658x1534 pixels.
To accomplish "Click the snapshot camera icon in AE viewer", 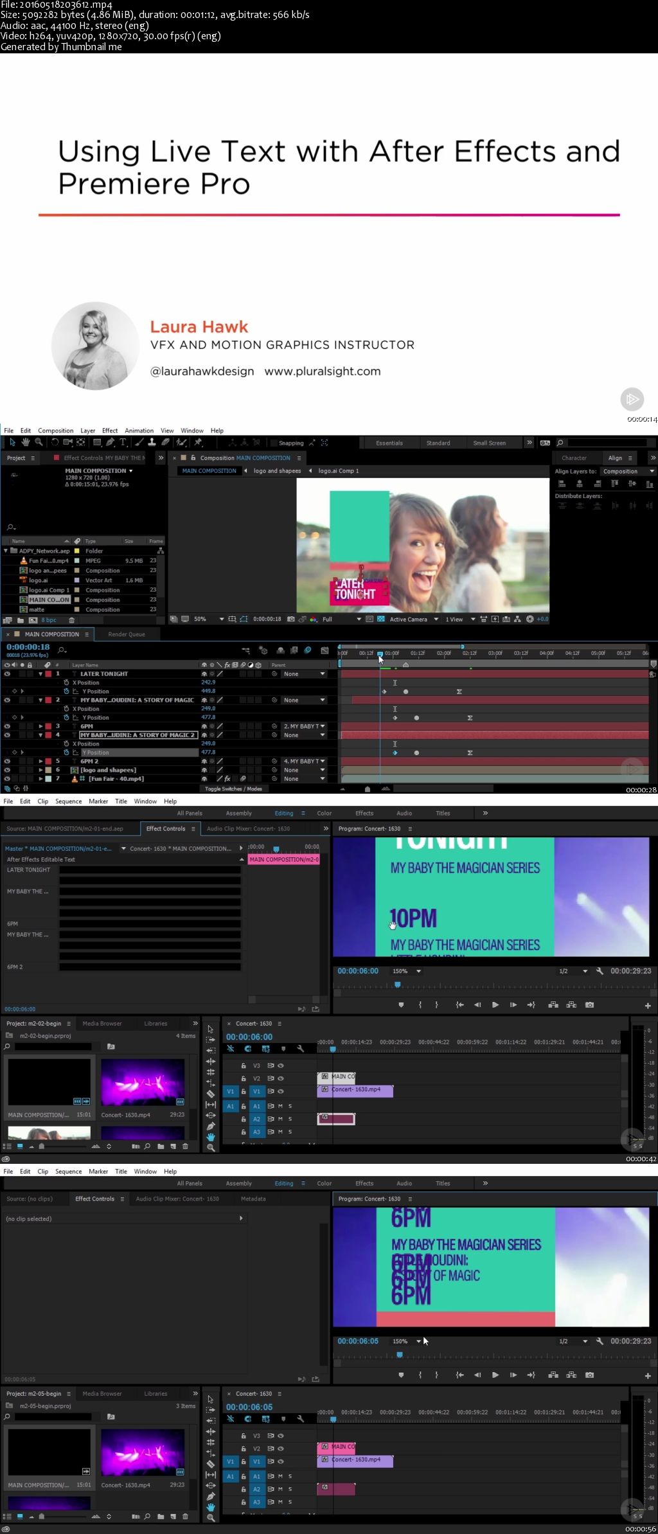I will click(x=290, y=619).
